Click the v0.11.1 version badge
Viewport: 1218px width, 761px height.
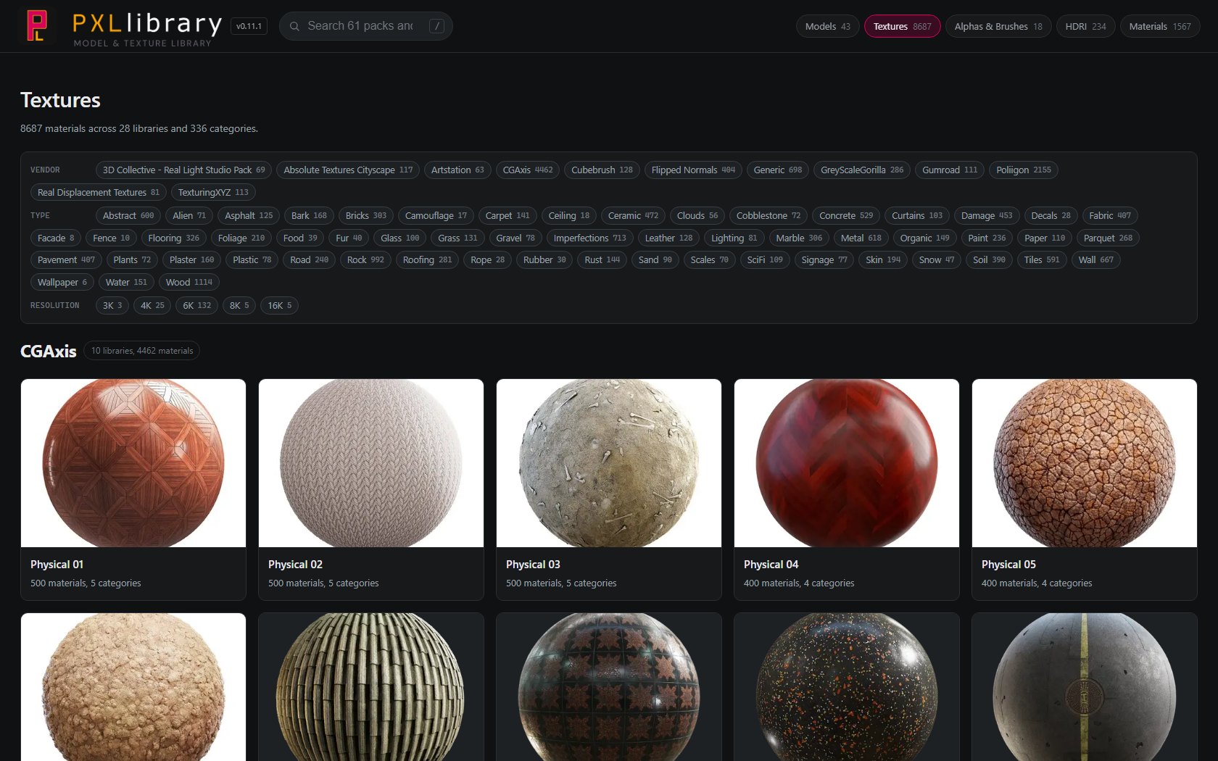click(x=249, y=26)
